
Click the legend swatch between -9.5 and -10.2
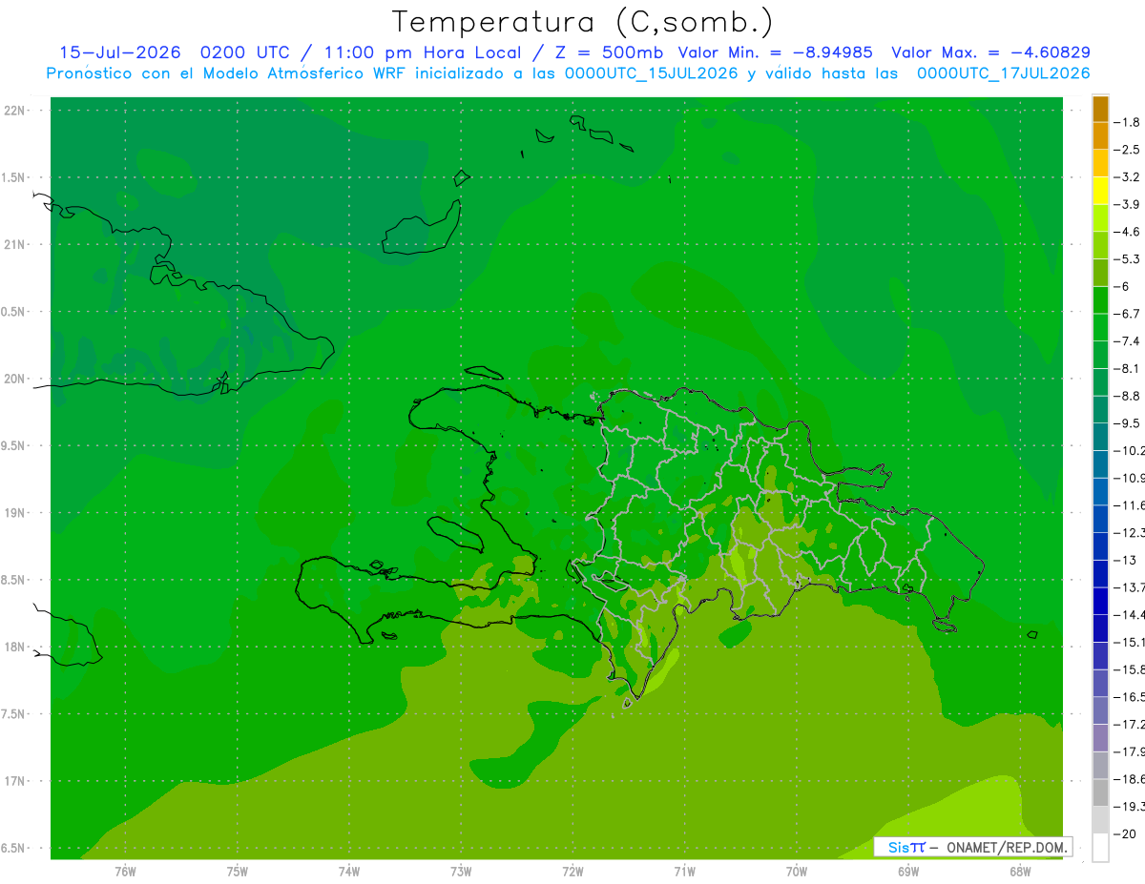point(1100,437)
